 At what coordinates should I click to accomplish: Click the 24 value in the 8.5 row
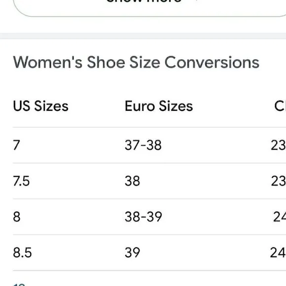278,252
